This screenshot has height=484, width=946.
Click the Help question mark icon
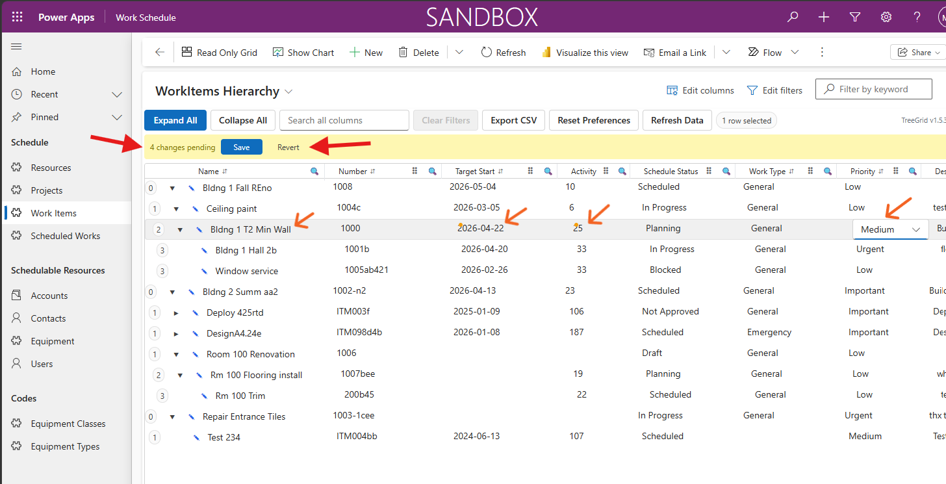point(917,18)
